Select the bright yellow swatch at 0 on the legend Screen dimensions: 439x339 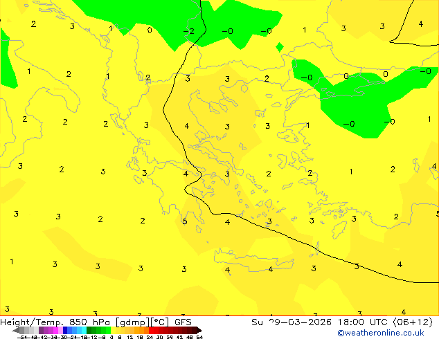[114, 330]
